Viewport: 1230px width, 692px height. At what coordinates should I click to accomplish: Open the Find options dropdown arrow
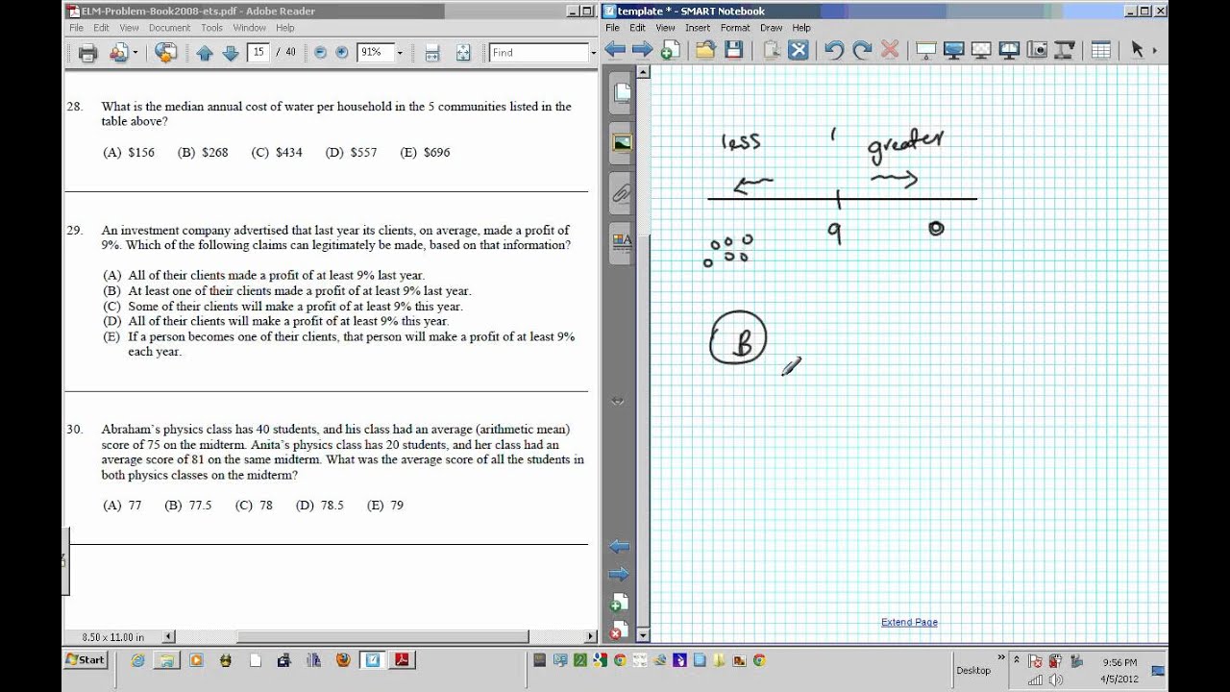[593, 53]
